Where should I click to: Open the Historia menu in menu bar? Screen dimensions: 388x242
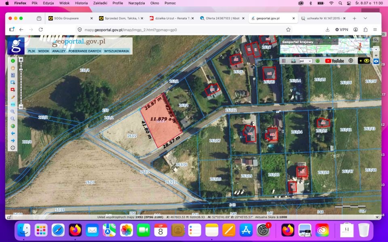pyautogui.click(x=81, y=3)
